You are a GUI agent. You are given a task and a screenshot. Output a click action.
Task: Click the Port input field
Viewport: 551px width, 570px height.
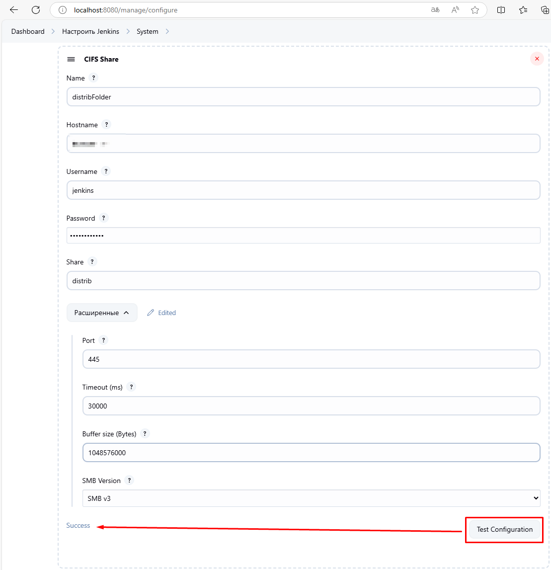pyautogui.click(x=311, y=359)
